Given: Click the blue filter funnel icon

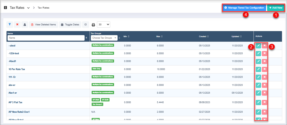Looking at the screenshot, I should [10, 25].
